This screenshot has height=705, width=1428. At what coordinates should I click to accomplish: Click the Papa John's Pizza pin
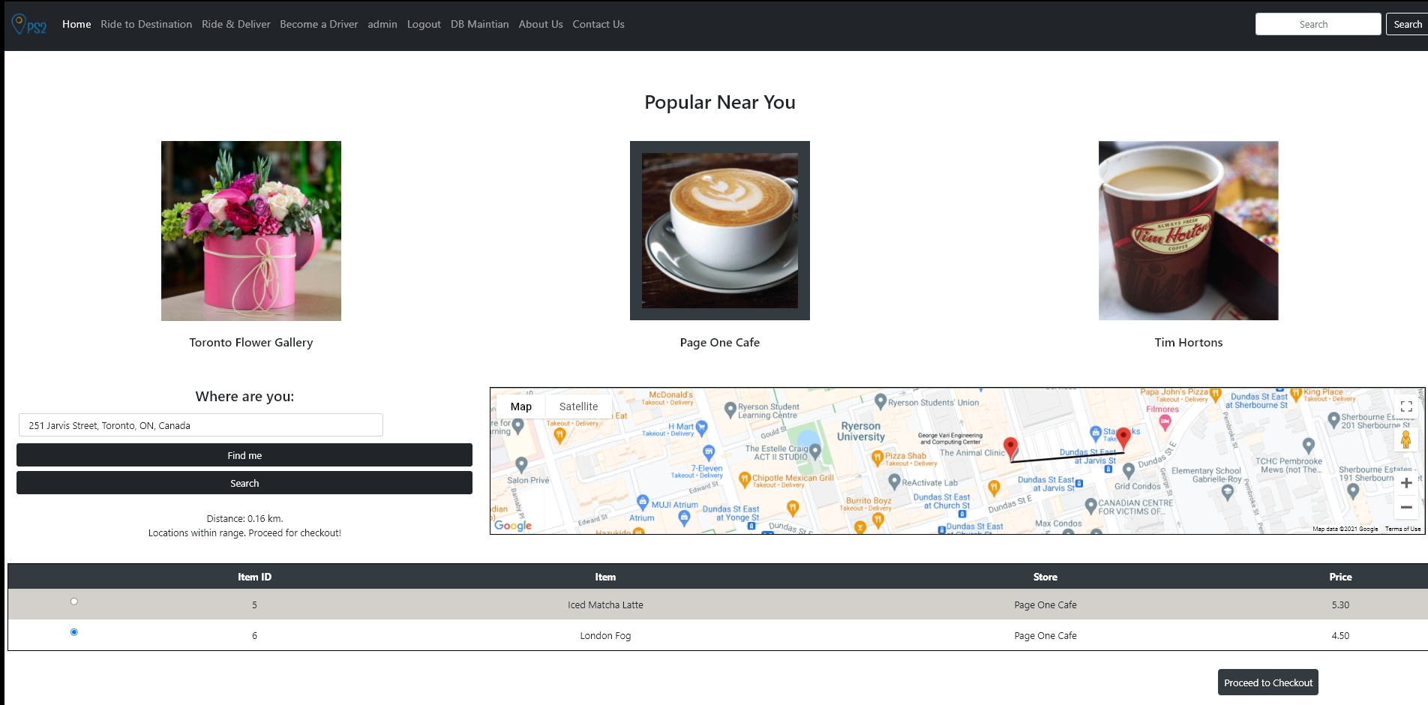point(1216,394)
